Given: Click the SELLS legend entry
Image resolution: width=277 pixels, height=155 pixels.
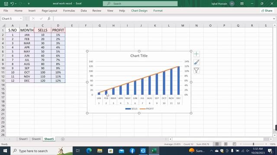Looking at the screenshot, I should (x=131, y=109).
